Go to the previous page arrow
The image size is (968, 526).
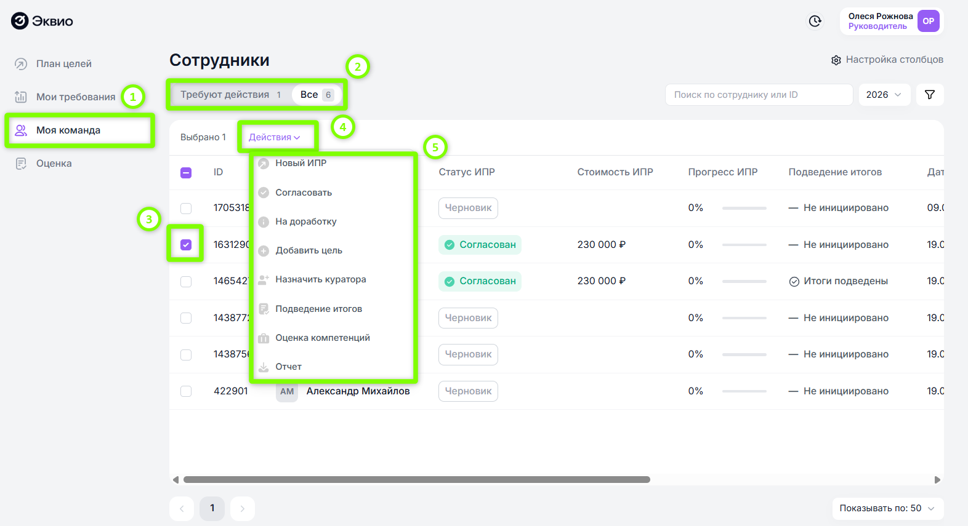[x=182, y=509]
